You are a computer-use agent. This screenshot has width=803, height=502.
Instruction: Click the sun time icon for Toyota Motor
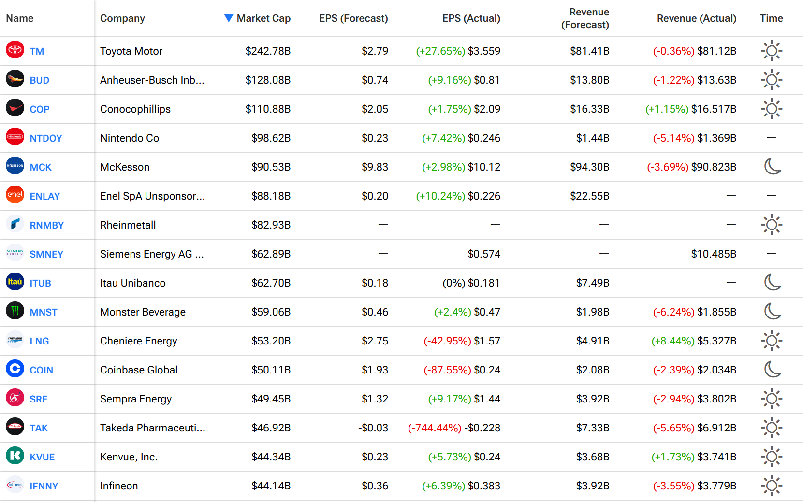coord(772,51)
